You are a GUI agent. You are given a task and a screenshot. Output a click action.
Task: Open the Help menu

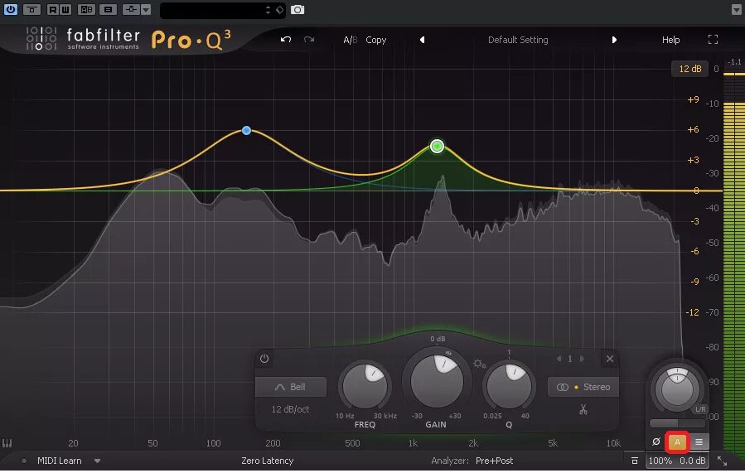[671, 40]
